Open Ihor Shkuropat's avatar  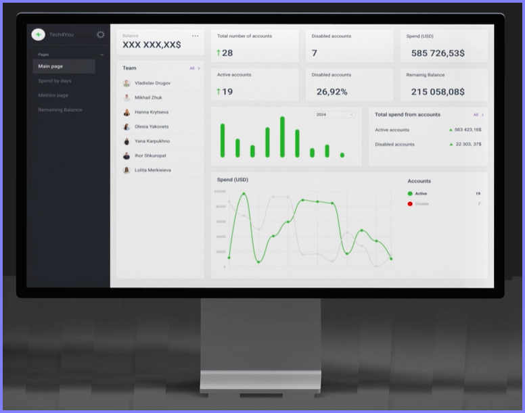click(x=127, y=156)
